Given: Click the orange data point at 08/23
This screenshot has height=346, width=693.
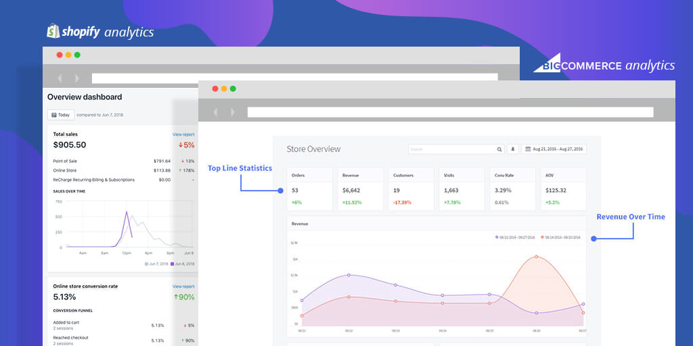Looking at the screenshot, I should [x=395, y=301].
